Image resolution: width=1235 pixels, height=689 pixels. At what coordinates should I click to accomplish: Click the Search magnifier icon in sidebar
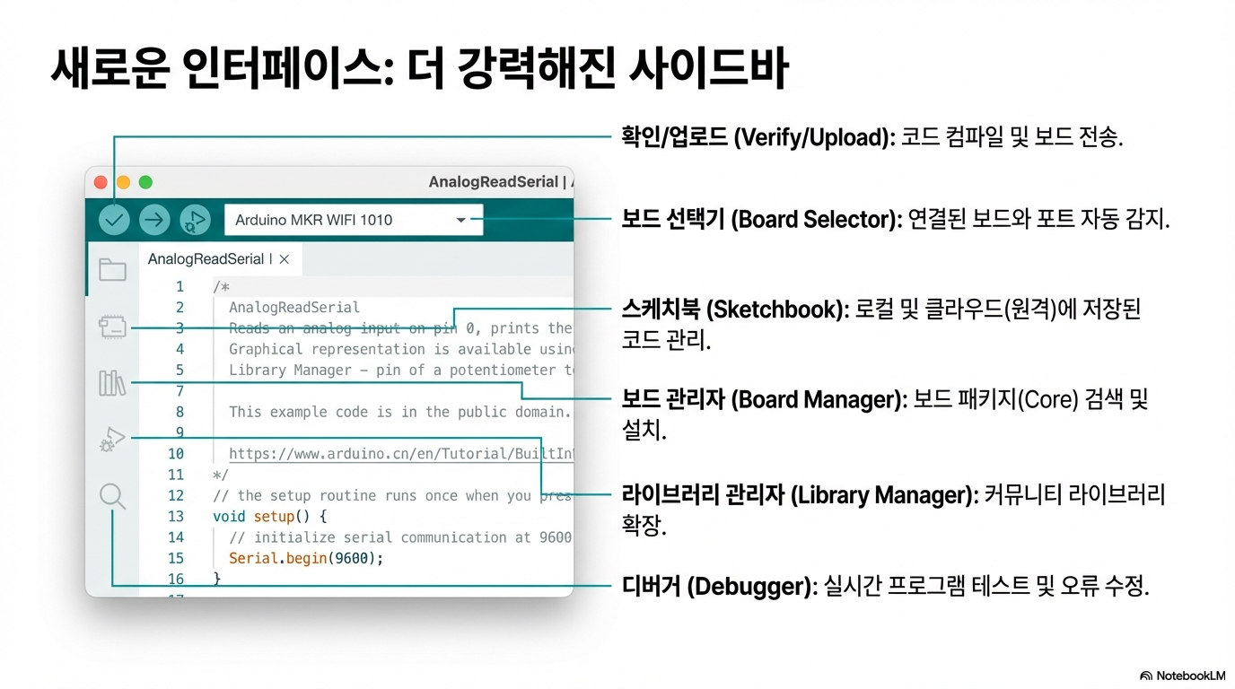pos(112,496)
